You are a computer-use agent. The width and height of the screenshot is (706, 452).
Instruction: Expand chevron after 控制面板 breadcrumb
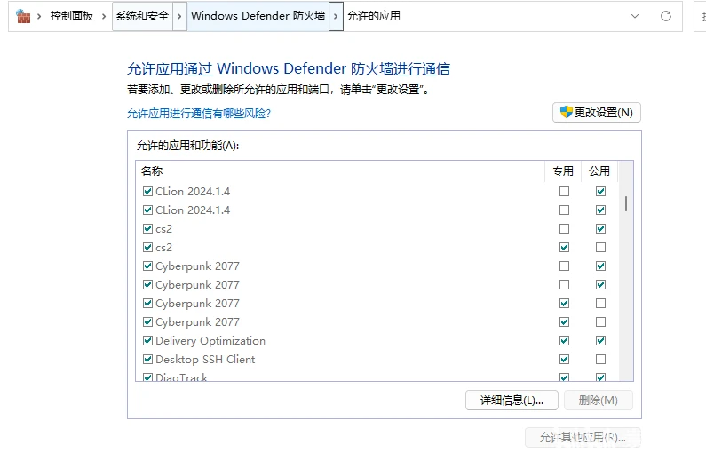pyautogui.click(x=104, y=16)
